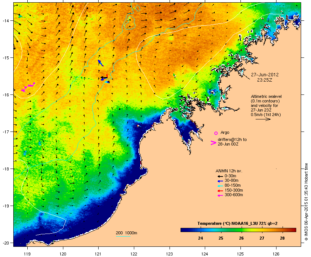This screenshot has width=311, height=257.
Task: Click the blue 30-80m legend arrow
Action: point(220,181)
